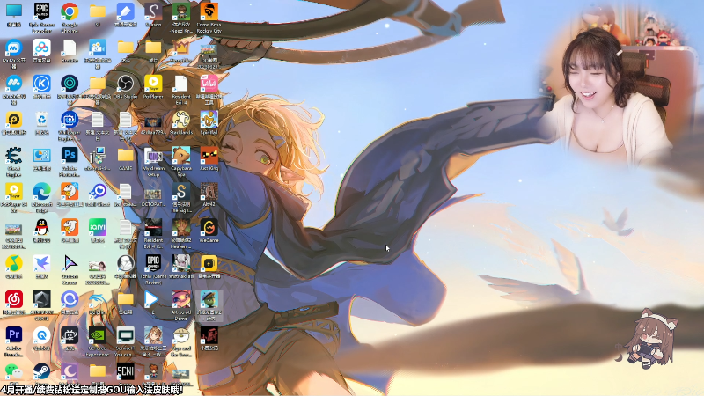704x396 pixels.
Task: Open the SI folder in top row
Action: click(x=98, y=12)
